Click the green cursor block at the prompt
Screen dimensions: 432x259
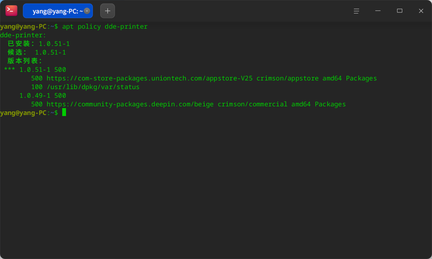pos(64,113)
